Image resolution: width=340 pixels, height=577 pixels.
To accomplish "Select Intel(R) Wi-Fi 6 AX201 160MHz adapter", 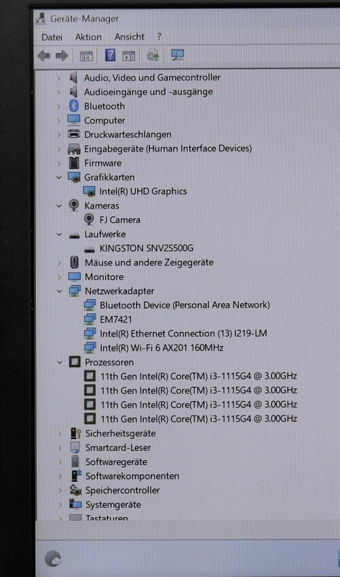I will pos(162,348).
